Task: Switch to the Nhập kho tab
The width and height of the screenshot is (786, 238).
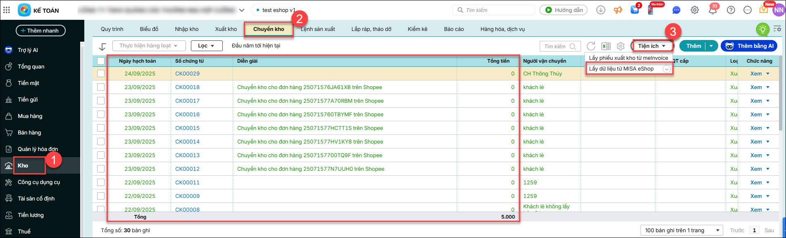Action: click(x=186, y=29)
